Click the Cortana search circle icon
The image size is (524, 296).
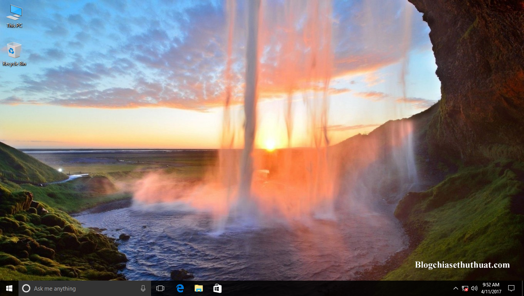[26, 288]
